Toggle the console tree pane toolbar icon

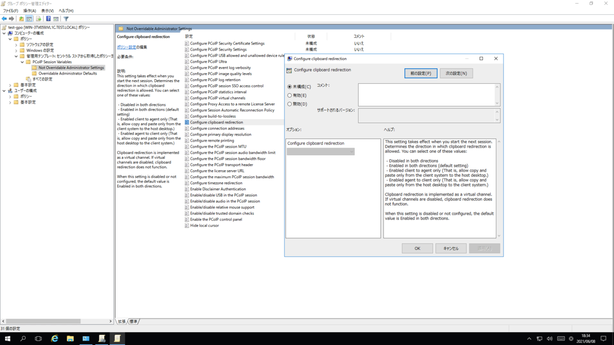click(29, 19)
